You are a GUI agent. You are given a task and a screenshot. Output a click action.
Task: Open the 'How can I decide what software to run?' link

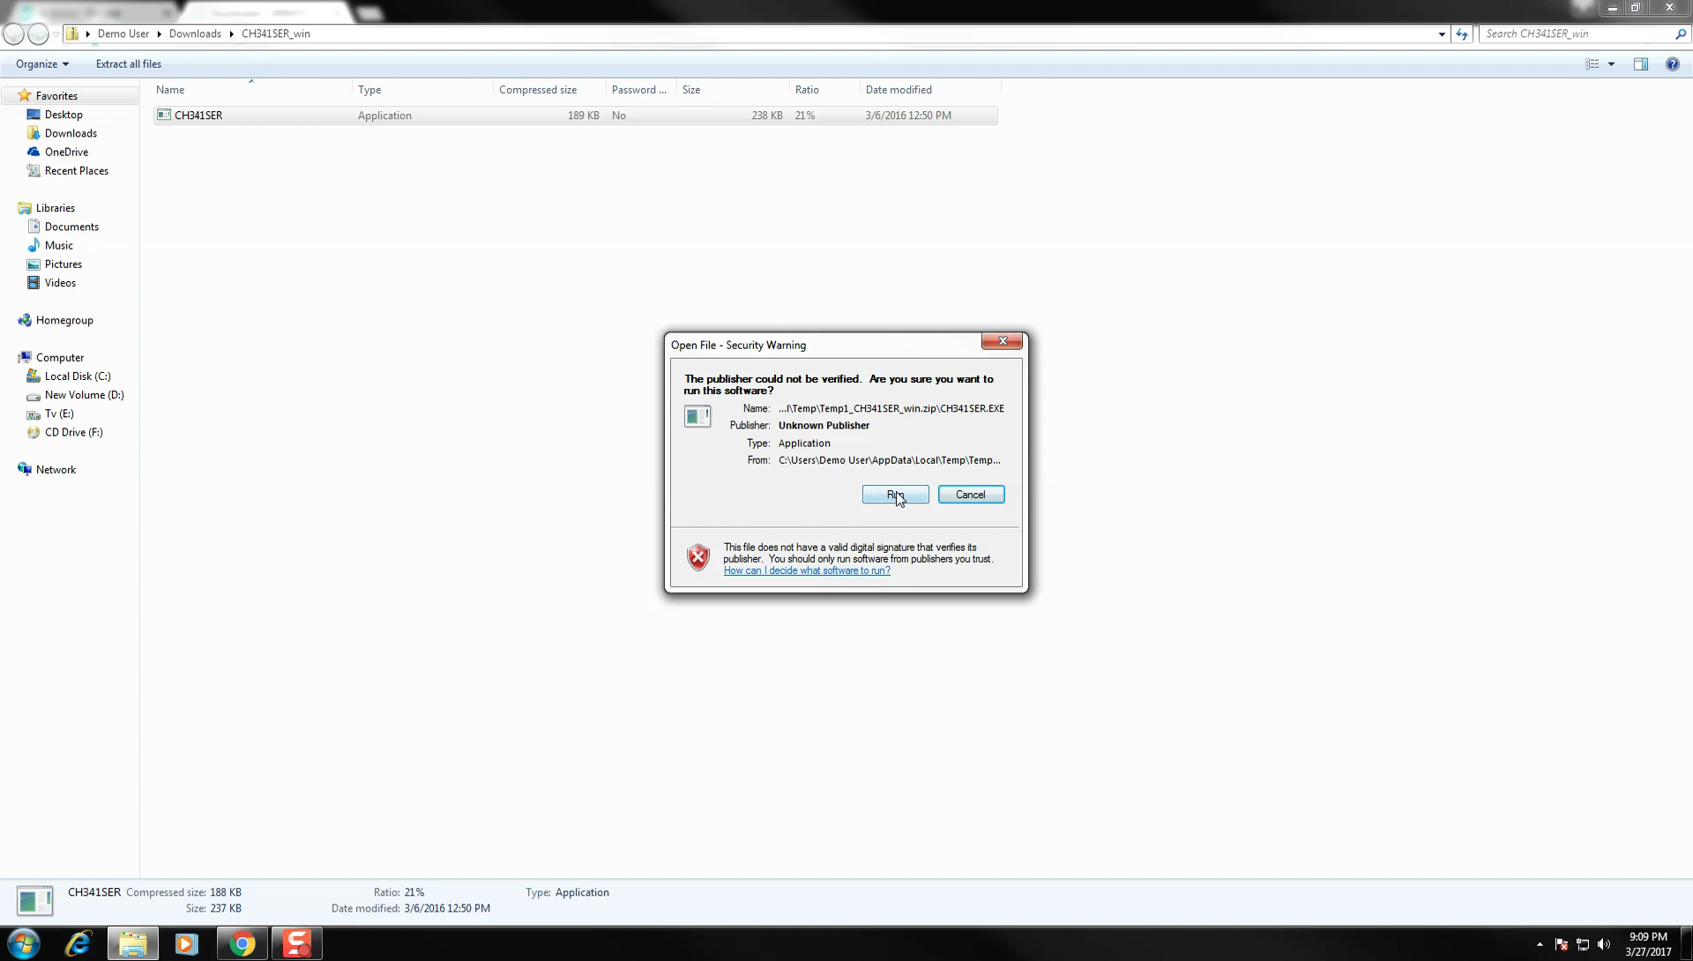807,570
